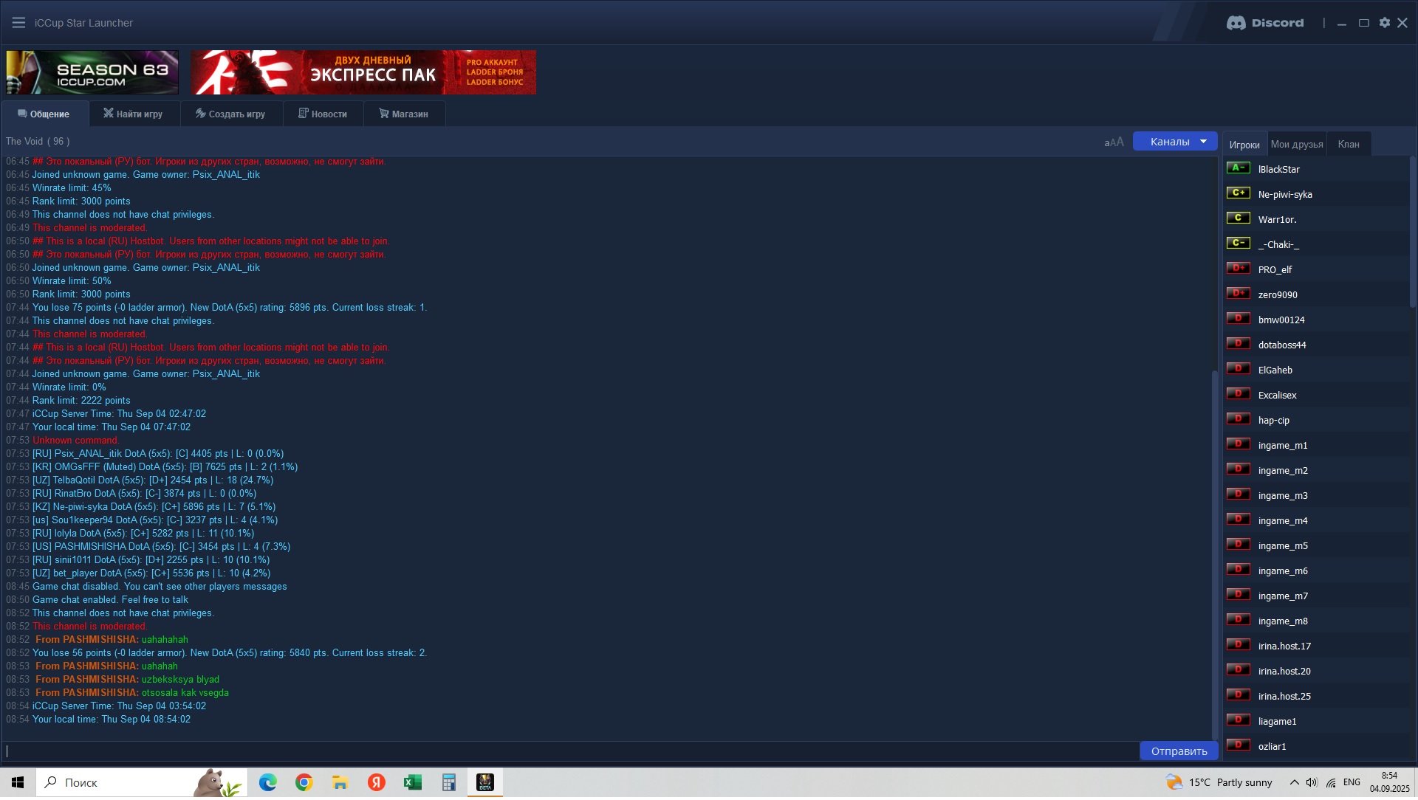Screen dimensions: 1418x800
Task: Click D+ rank icon next to PRO_elf
Action: 1239,269
